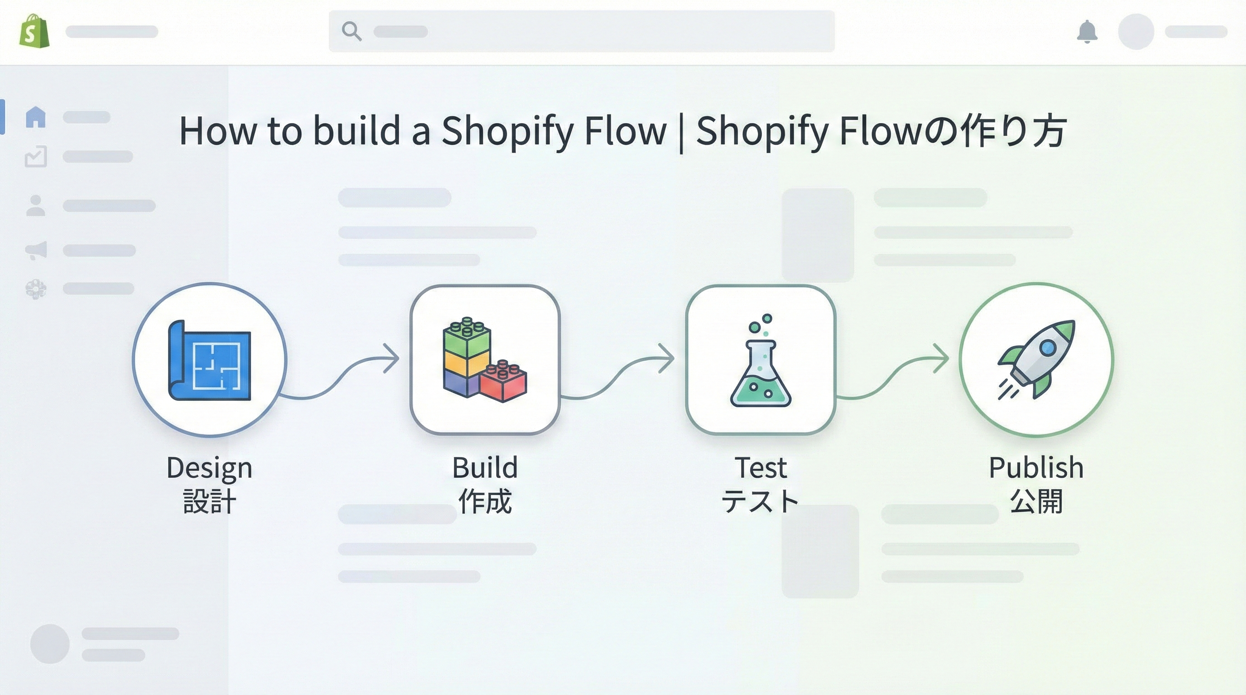
Task: Click the "Build 作成" label
Action: [484, 484]
